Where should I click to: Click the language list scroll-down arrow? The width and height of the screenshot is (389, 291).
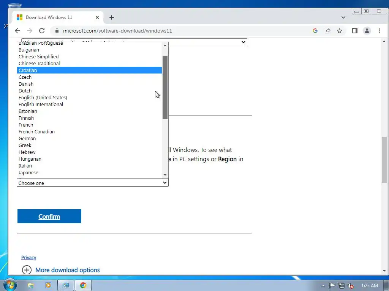click(165, 175)
